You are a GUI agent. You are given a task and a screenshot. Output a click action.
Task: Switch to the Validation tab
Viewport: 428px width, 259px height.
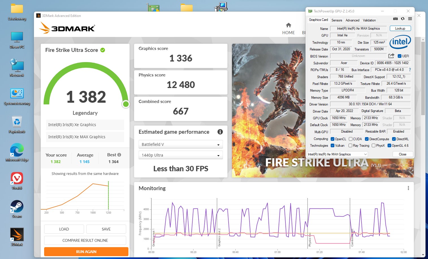tap(369, 20)
